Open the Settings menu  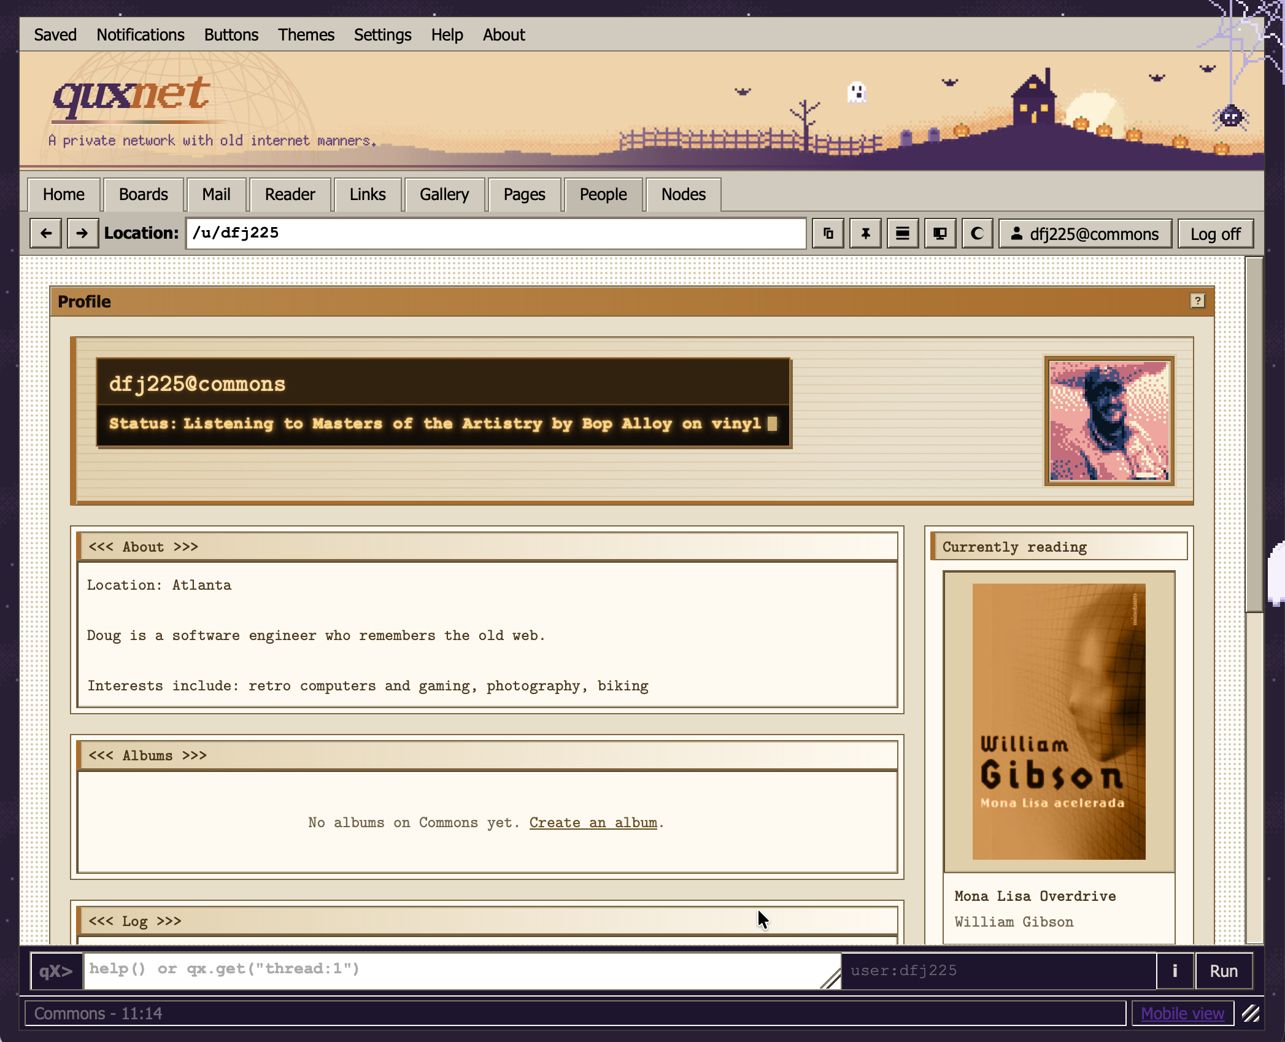coord(382,35)
